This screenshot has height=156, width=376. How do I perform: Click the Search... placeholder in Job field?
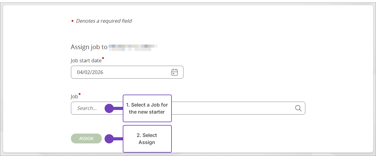tap(87, 108)
